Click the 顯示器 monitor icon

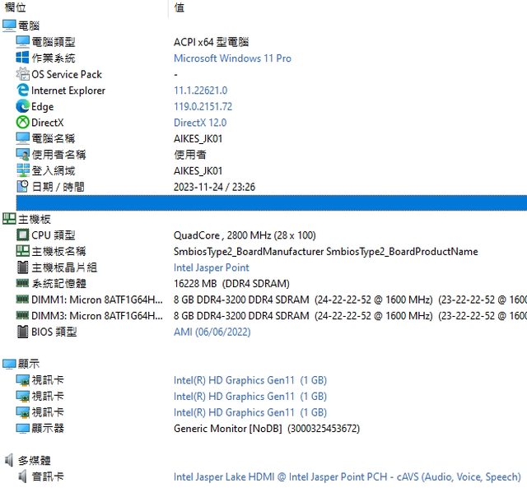point(23,428)
